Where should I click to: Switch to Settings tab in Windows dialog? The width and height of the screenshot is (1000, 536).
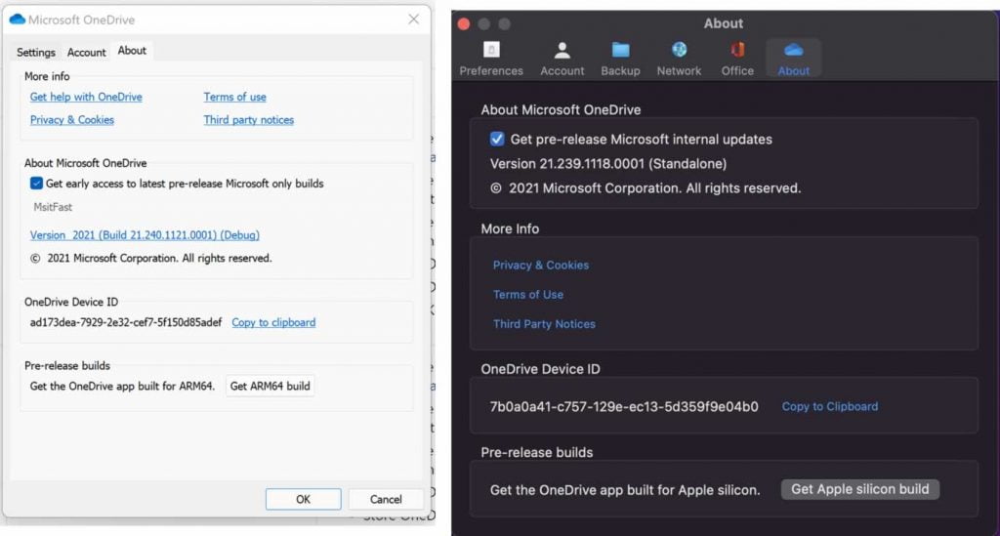(36, 53)
